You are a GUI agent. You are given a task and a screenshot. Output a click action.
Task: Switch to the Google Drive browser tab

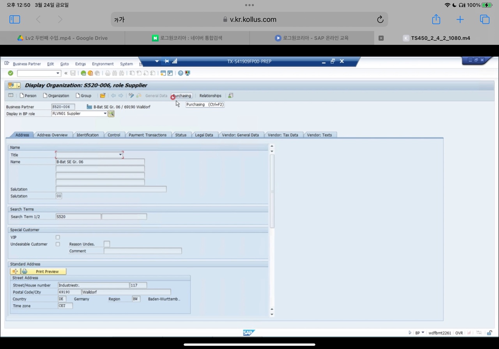pos(62,38)
